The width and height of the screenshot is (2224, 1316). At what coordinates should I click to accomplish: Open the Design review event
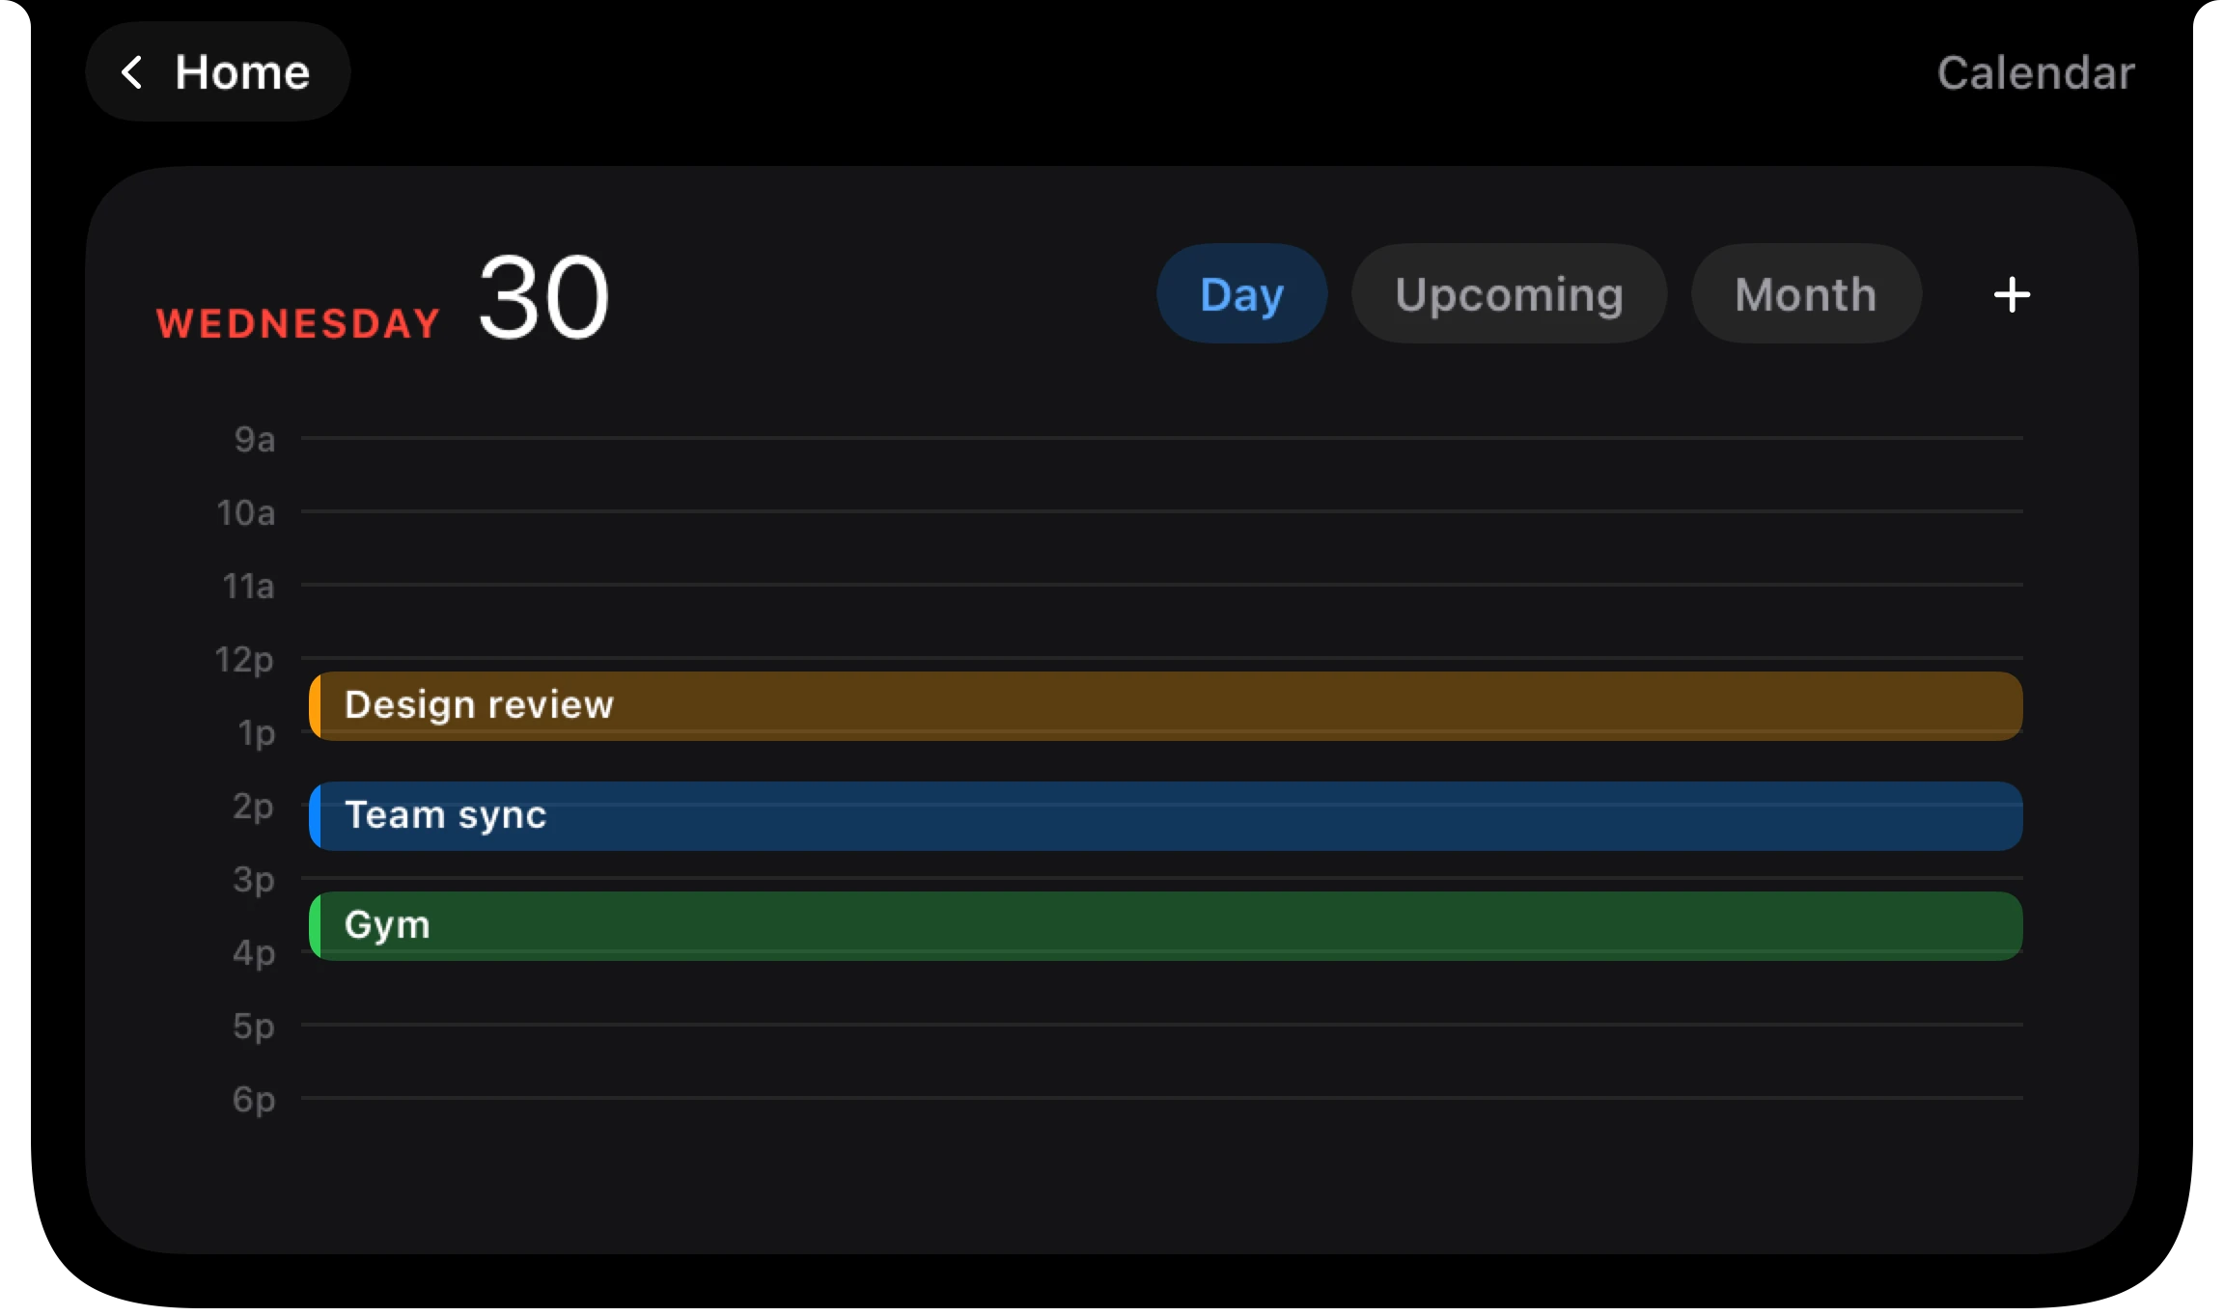(1166, 706)
